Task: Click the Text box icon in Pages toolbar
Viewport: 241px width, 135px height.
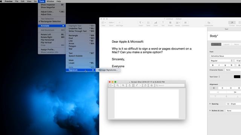Action: click(163, 22)
